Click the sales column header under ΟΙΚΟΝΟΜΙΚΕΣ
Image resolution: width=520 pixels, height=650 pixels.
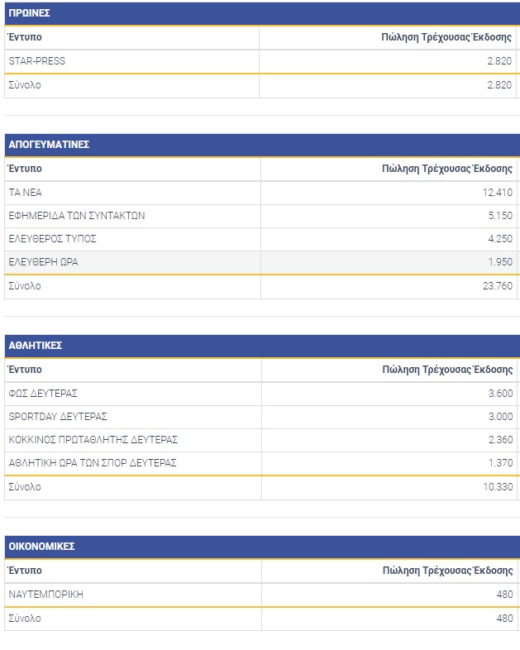point(447,571)
